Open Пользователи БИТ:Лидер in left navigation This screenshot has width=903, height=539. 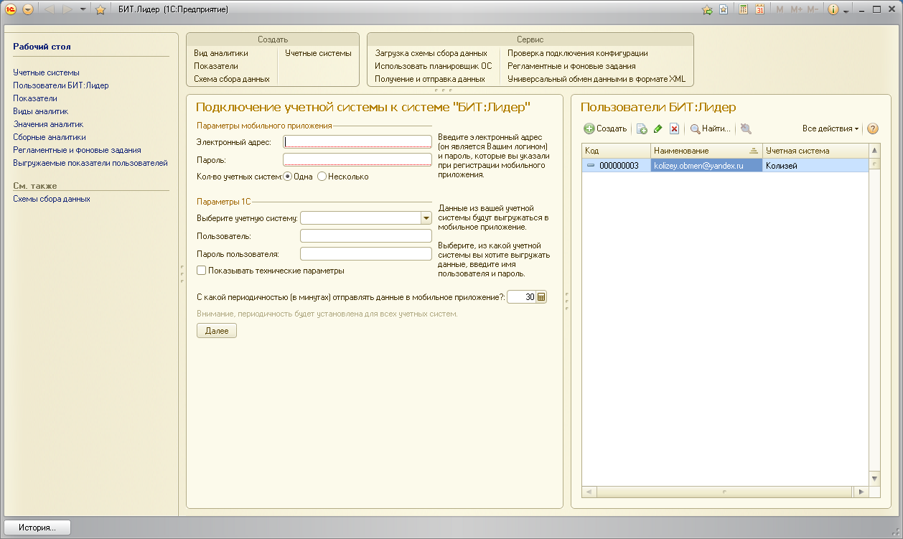(61, 85)
